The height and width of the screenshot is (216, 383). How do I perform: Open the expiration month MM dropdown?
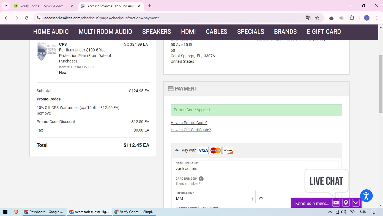pyautogui.click(x=214, y=197)
